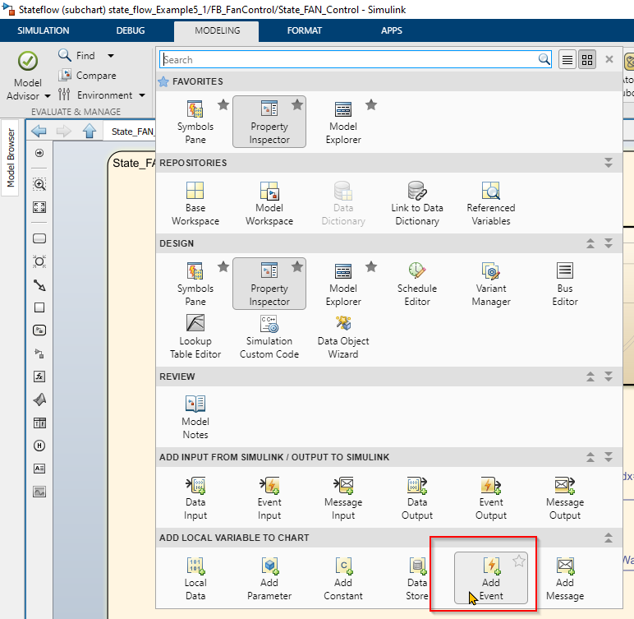Switch to Apps tab
The width and height of the screenshot is (634, 619).
click(392, 30)
